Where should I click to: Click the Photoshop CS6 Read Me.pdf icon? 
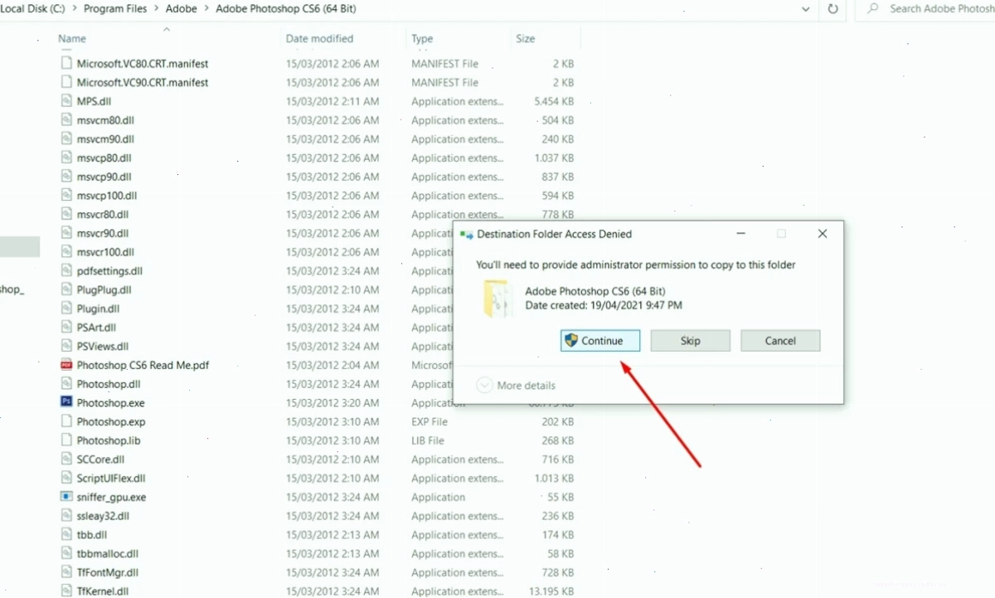click(x=66, y=365)
